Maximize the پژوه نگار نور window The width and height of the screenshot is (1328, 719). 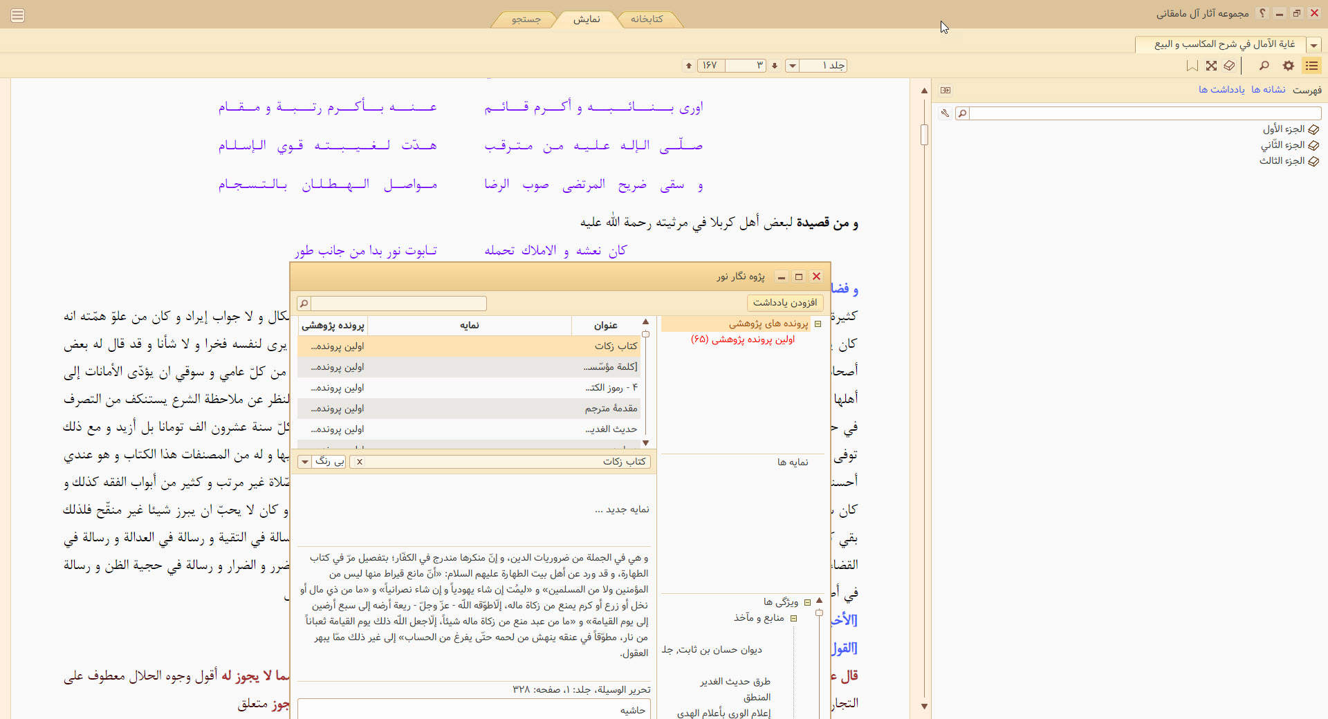(798, 277)
